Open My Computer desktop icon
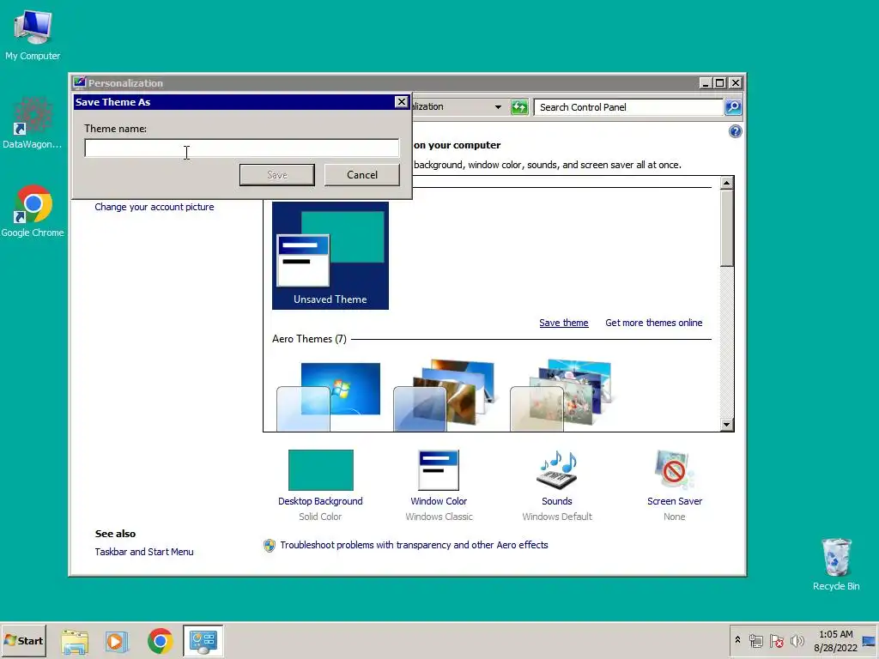 pos(33,34)
